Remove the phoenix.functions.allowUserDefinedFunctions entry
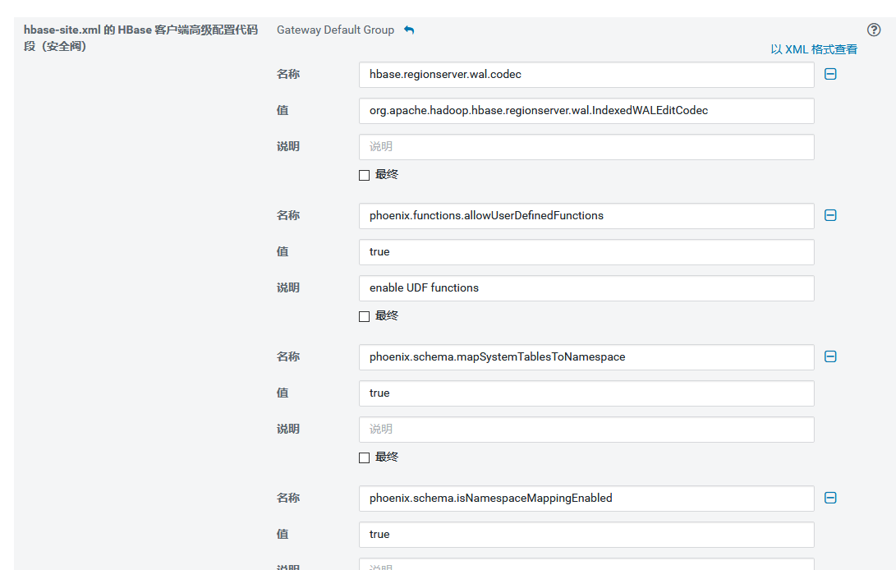 click(x=830, y=215)
